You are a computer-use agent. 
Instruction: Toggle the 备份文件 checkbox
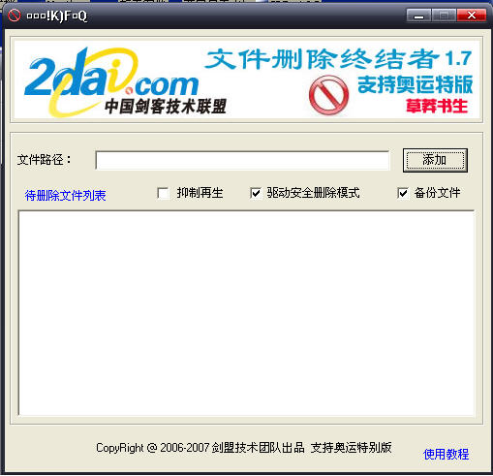(x=403, y=194)
